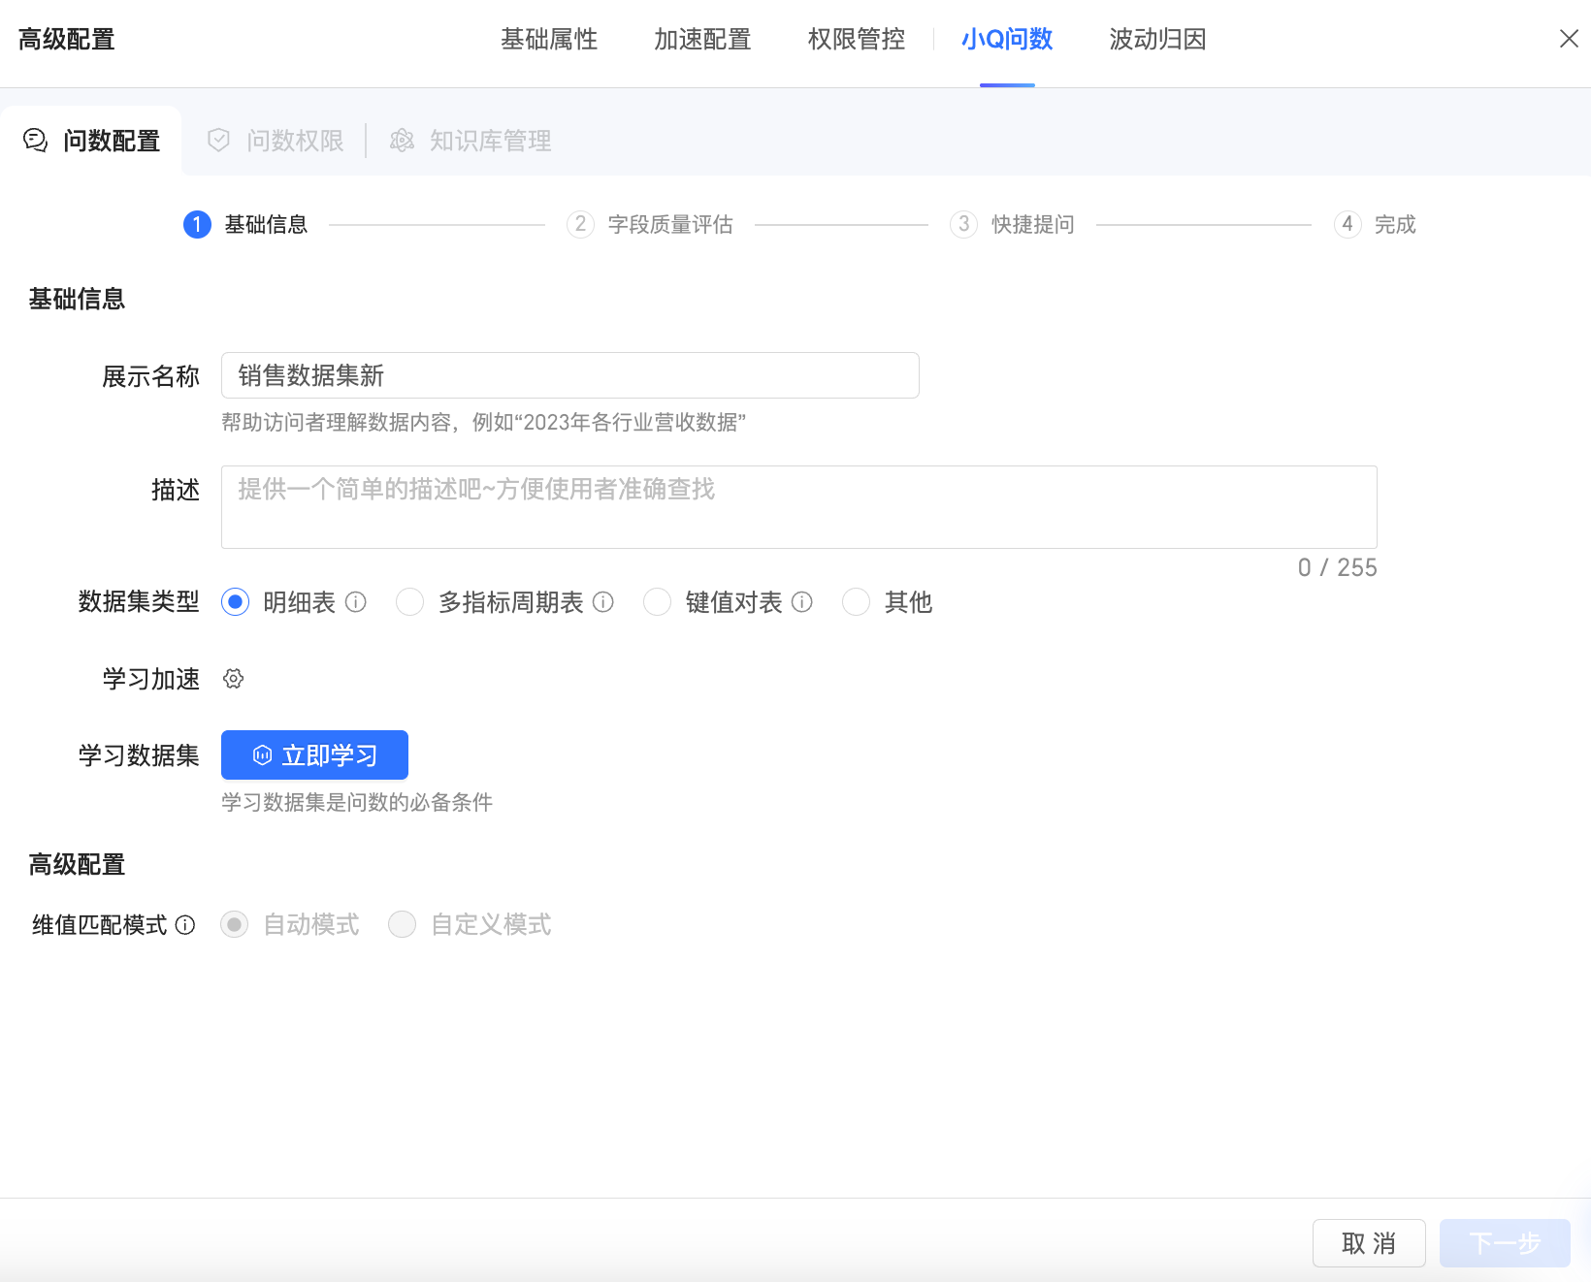Click step 4 circle for 完成
This screenshot has height=1282, width=1591.
(x=1347, y=225)
